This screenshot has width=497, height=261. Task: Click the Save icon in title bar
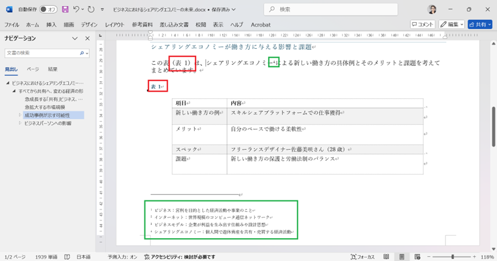[65, 10]
